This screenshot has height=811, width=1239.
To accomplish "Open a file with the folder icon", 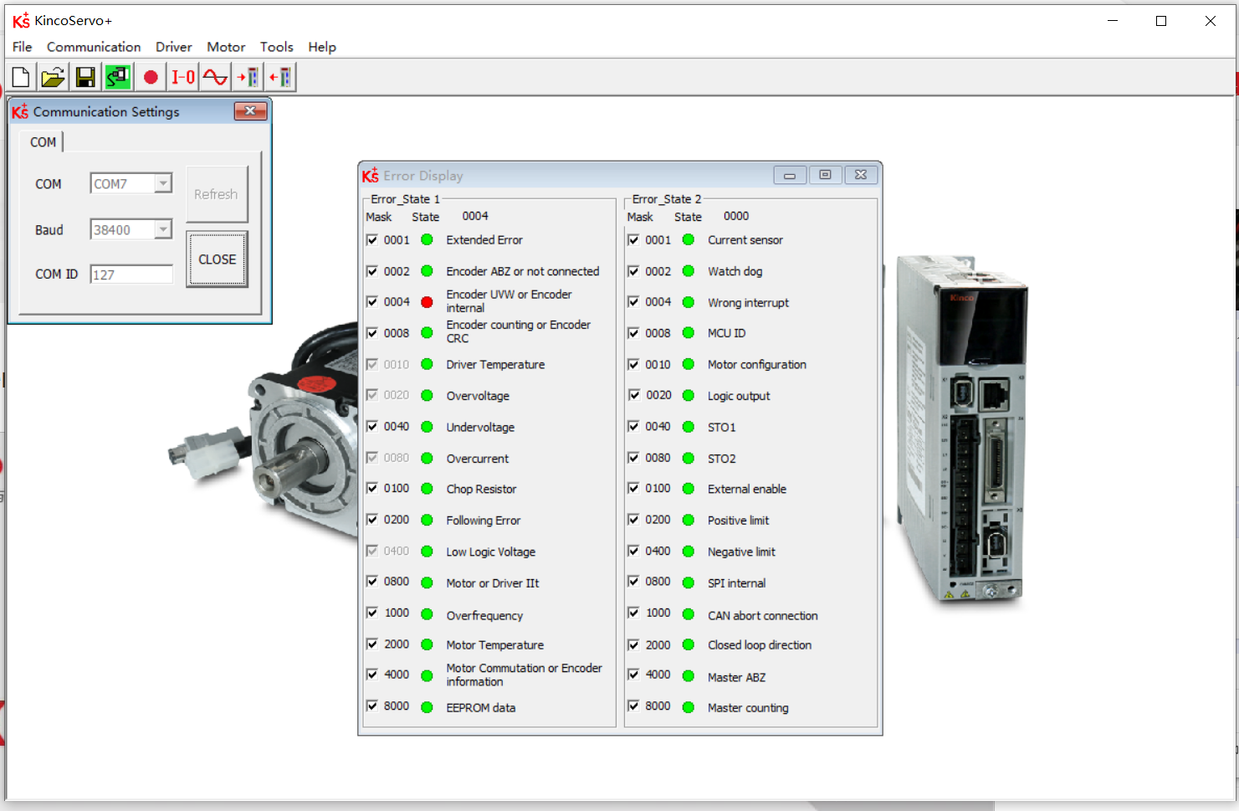I will (x=53, y=77).
